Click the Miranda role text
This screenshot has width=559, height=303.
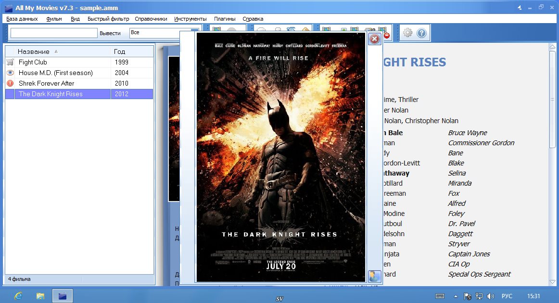459,183
